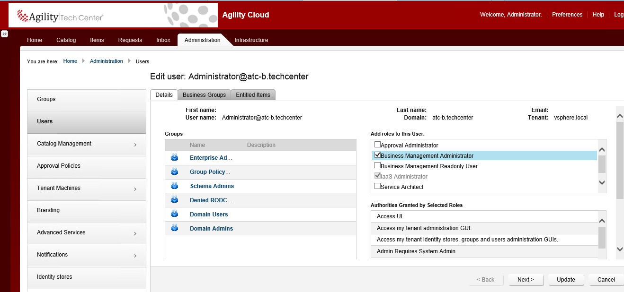Expand the Catalog Management sidebar submenu
The height and width of the screenshot is (292, 624).
[x=135, y=145]
